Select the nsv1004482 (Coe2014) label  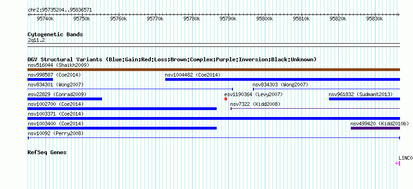pyautogui.click(x=193, y=75)
